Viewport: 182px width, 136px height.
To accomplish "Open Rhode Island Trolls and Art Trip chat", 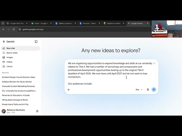I will pyautogui.click(x=15, y=104).
